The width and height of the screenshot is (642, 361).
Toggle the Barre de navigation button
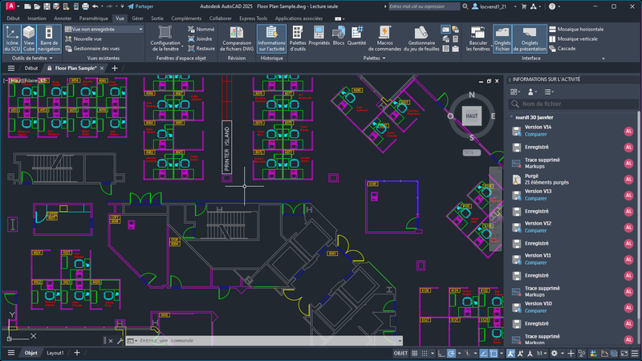tap(49, 39)
